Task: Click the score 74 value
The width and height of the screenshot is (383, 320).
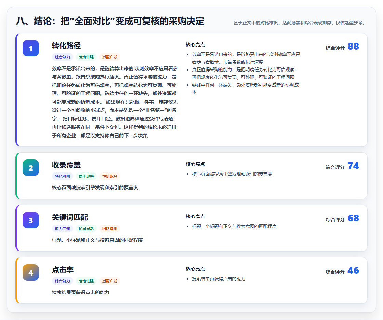Action: 353,166
